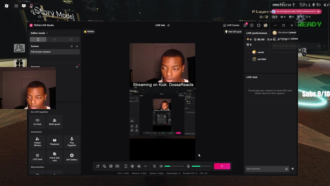Click Add Gift goal button
This screenshot has width=330, height=186.
tap(233, 32)
